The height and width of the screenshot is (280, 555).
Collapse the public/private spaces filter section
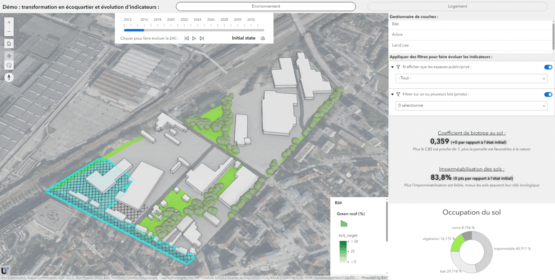tap(392, 67)
